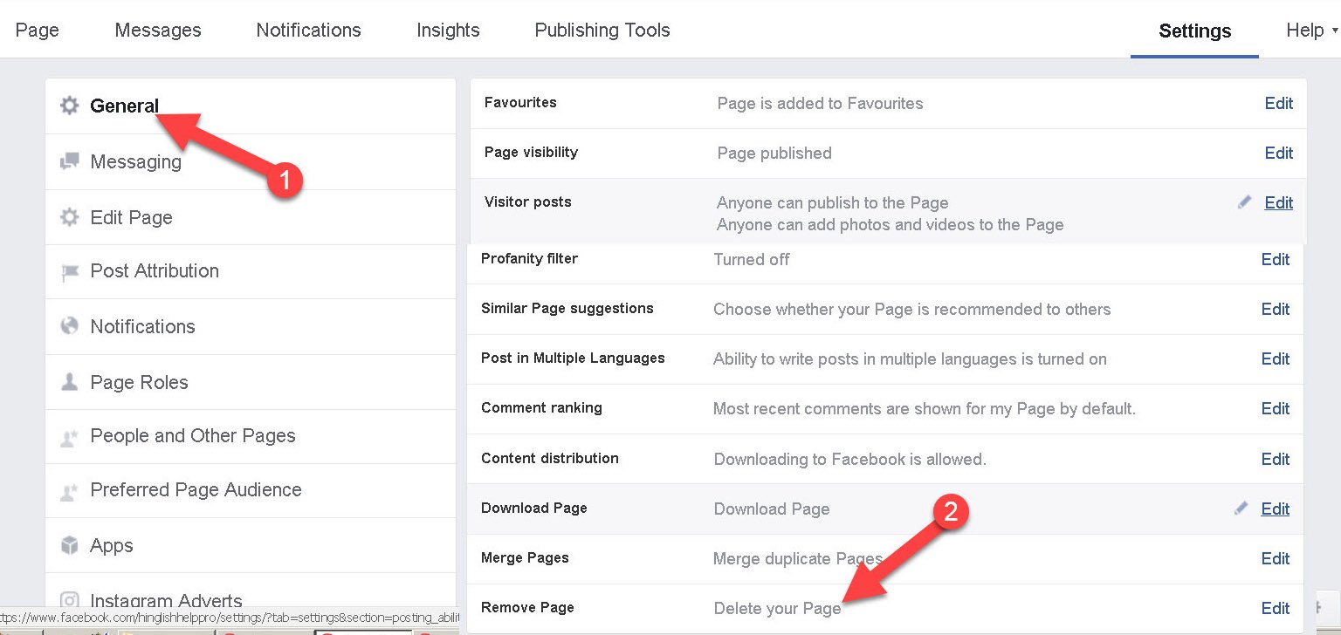Click the pencil icon beside Download Page

(x=1241, y=508)
